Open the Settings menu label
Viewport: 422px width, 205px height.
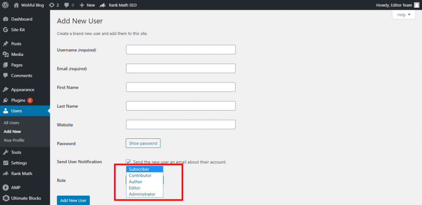(x=19, y=163)
